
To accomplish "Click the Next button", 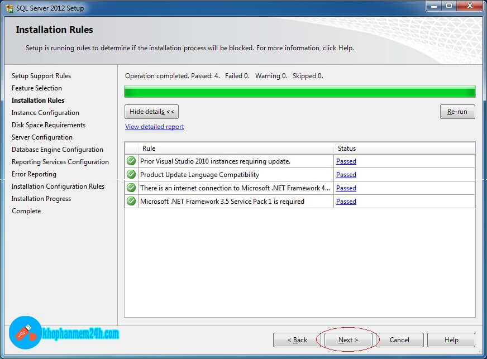I will [348, 339].
